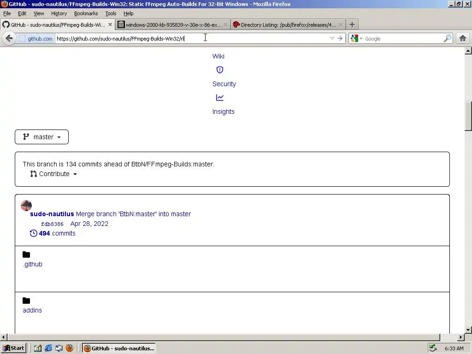Open the master branch selector dropdown
Viewport: 472px width, 354px height.
point(41,137)
